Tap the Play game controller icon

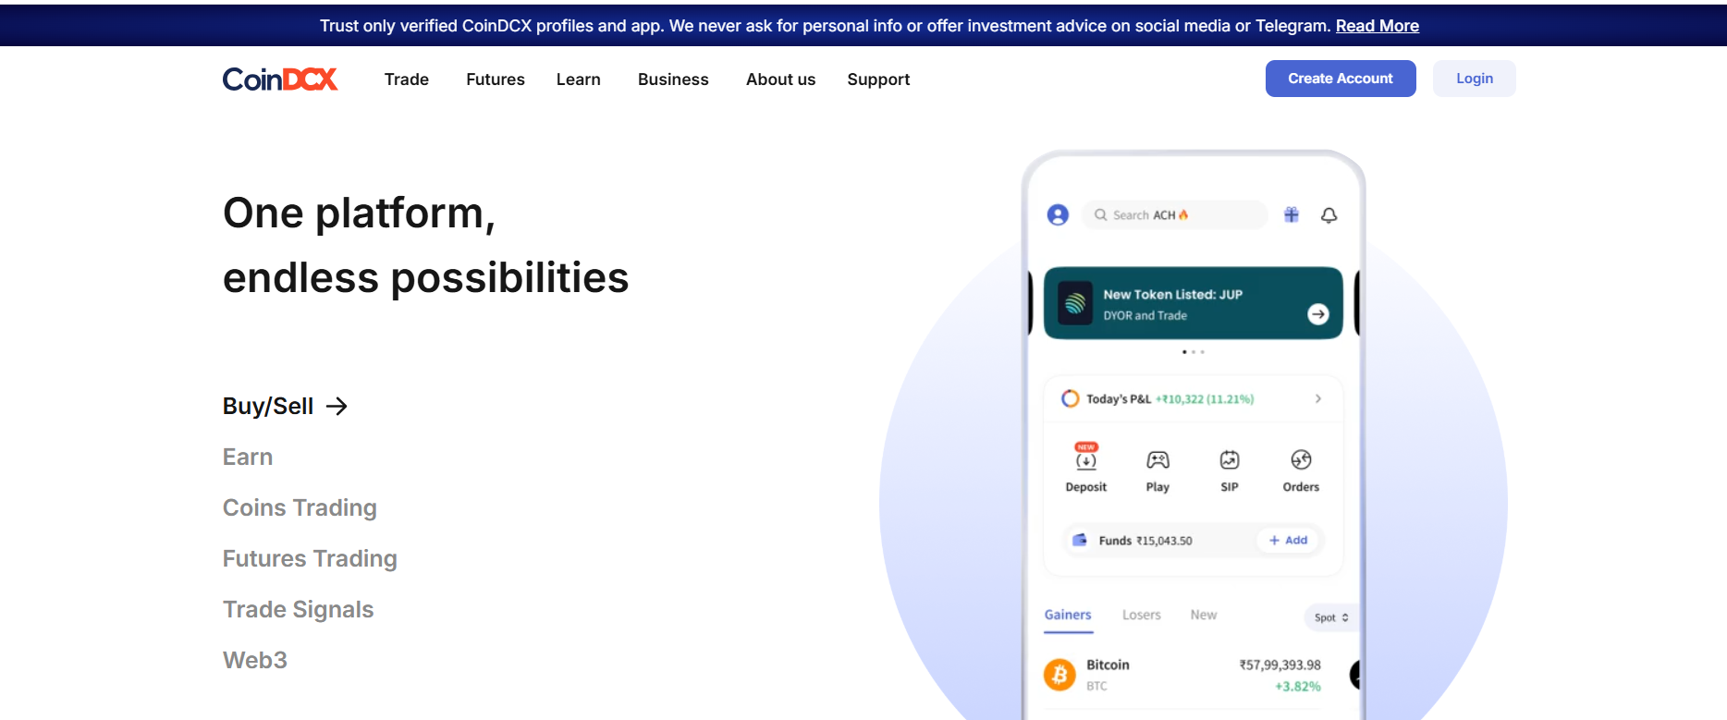click(1157, 460)
